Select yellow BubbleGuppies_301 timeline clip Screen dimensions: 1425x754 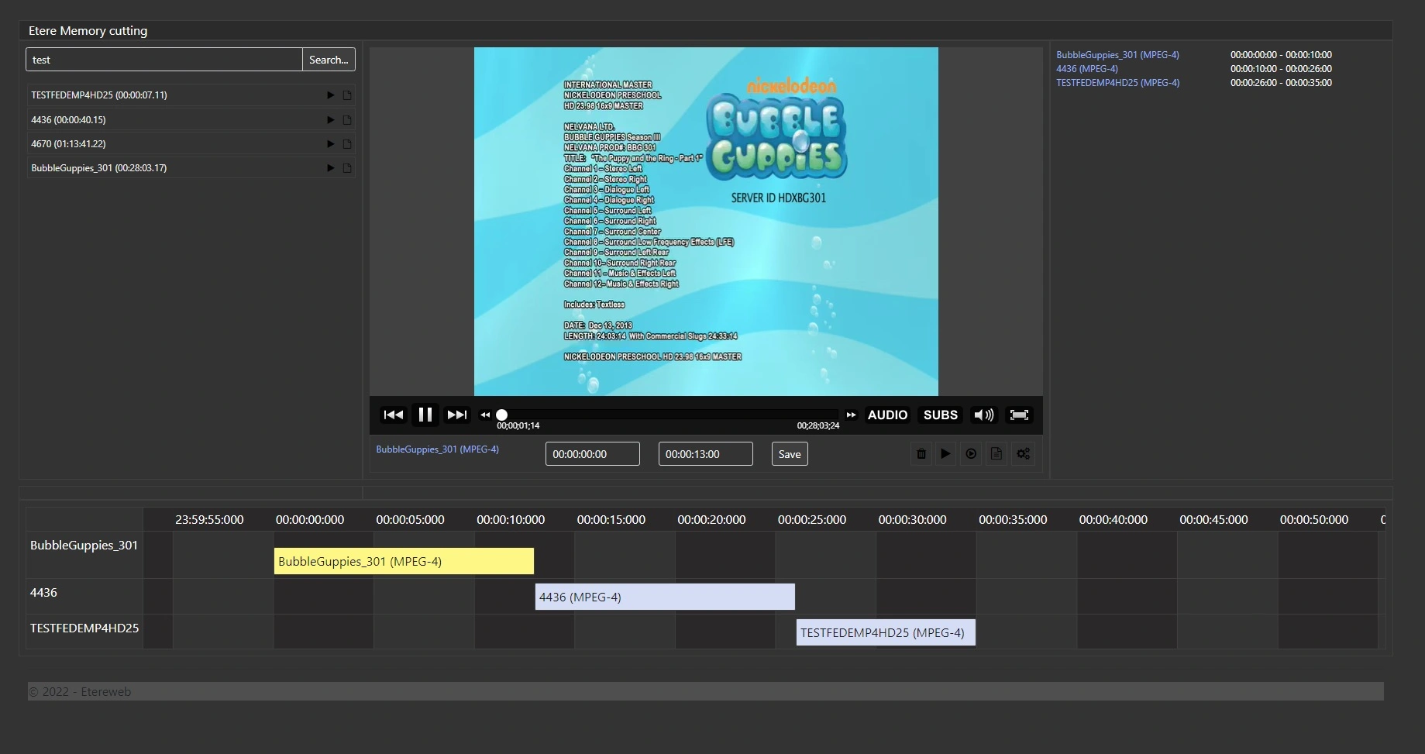(x=404, y=561)
